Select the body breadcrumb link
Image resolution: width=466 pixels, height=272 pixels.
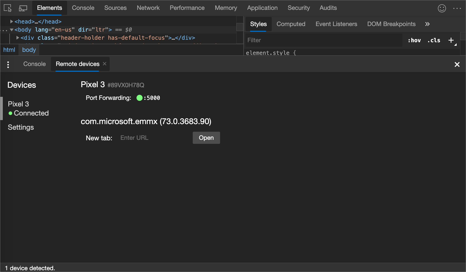tap(29, 50)
